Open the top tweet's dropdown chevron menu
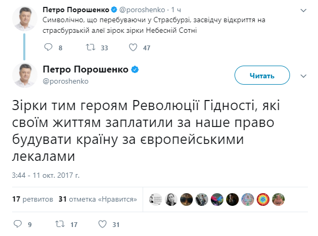This screenshot has height=236, width=318. pos(303,10)
